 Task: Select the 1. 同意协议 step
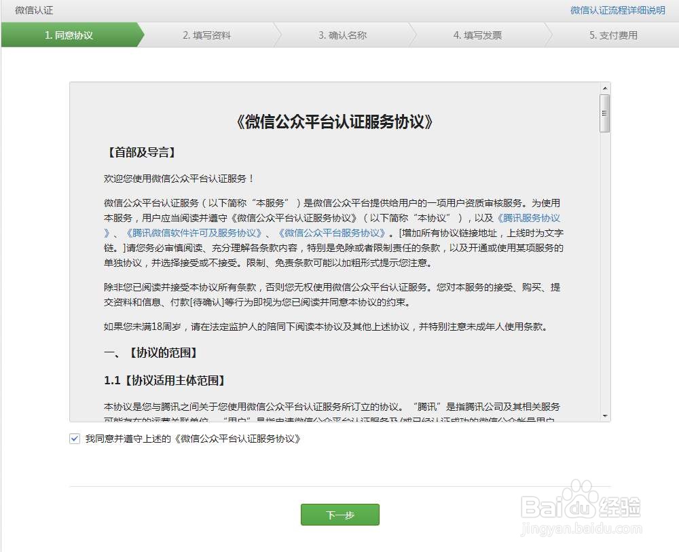[68, 35]
